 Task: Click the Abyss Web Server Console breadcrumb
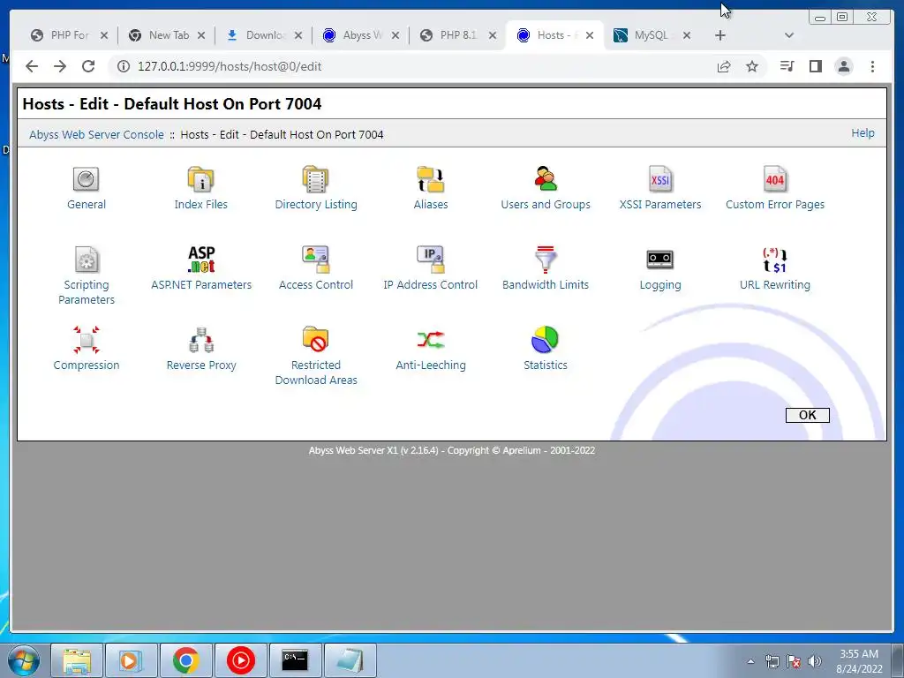point(97,134)
